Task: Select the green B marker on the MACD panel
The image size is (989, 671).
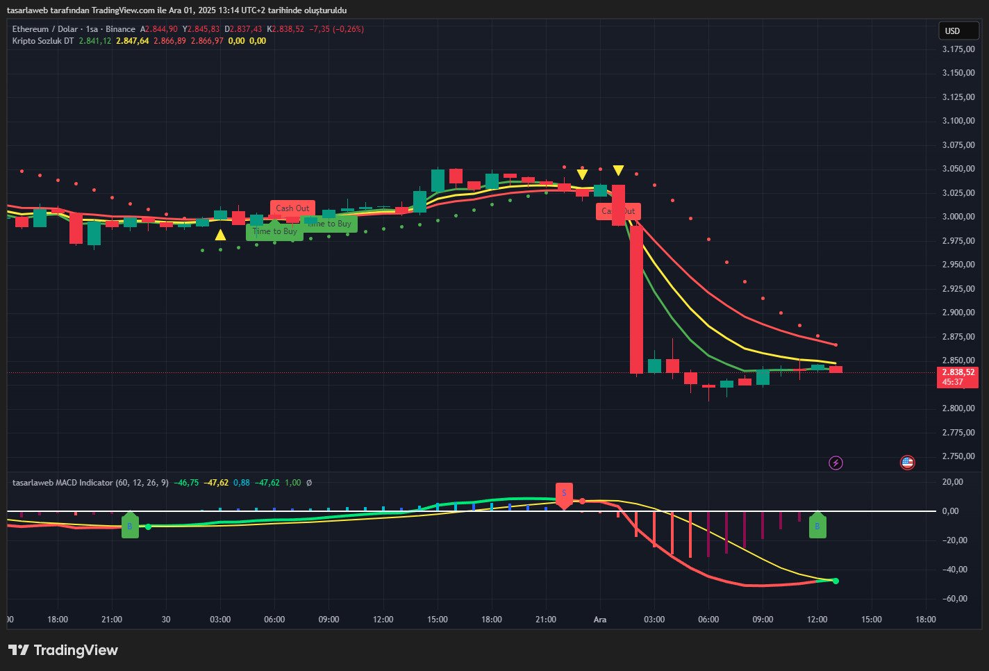Action: [129, 526]
